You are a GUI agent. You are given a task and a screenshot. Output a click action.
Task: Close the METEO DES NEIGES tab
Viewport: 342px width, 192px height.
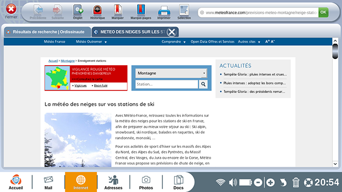tap(172, 32)
